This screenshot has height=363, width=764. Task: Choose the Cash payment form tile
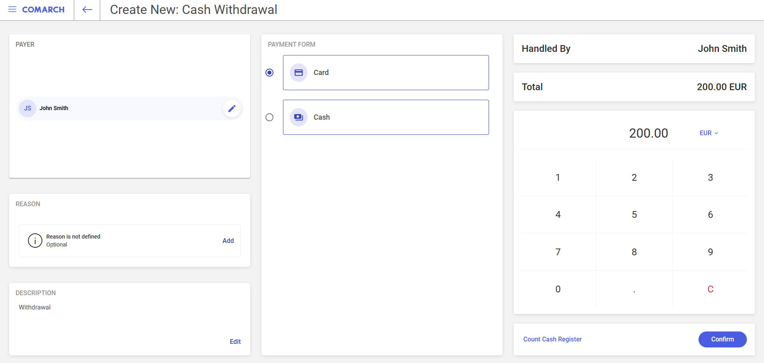click(386, 117)
